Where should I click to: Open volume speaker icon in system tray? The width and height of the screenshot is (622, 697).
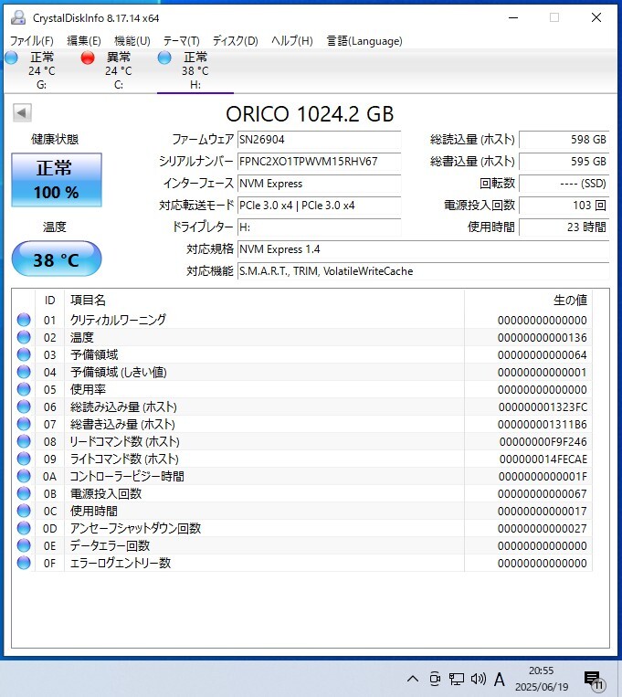point(479,679)
